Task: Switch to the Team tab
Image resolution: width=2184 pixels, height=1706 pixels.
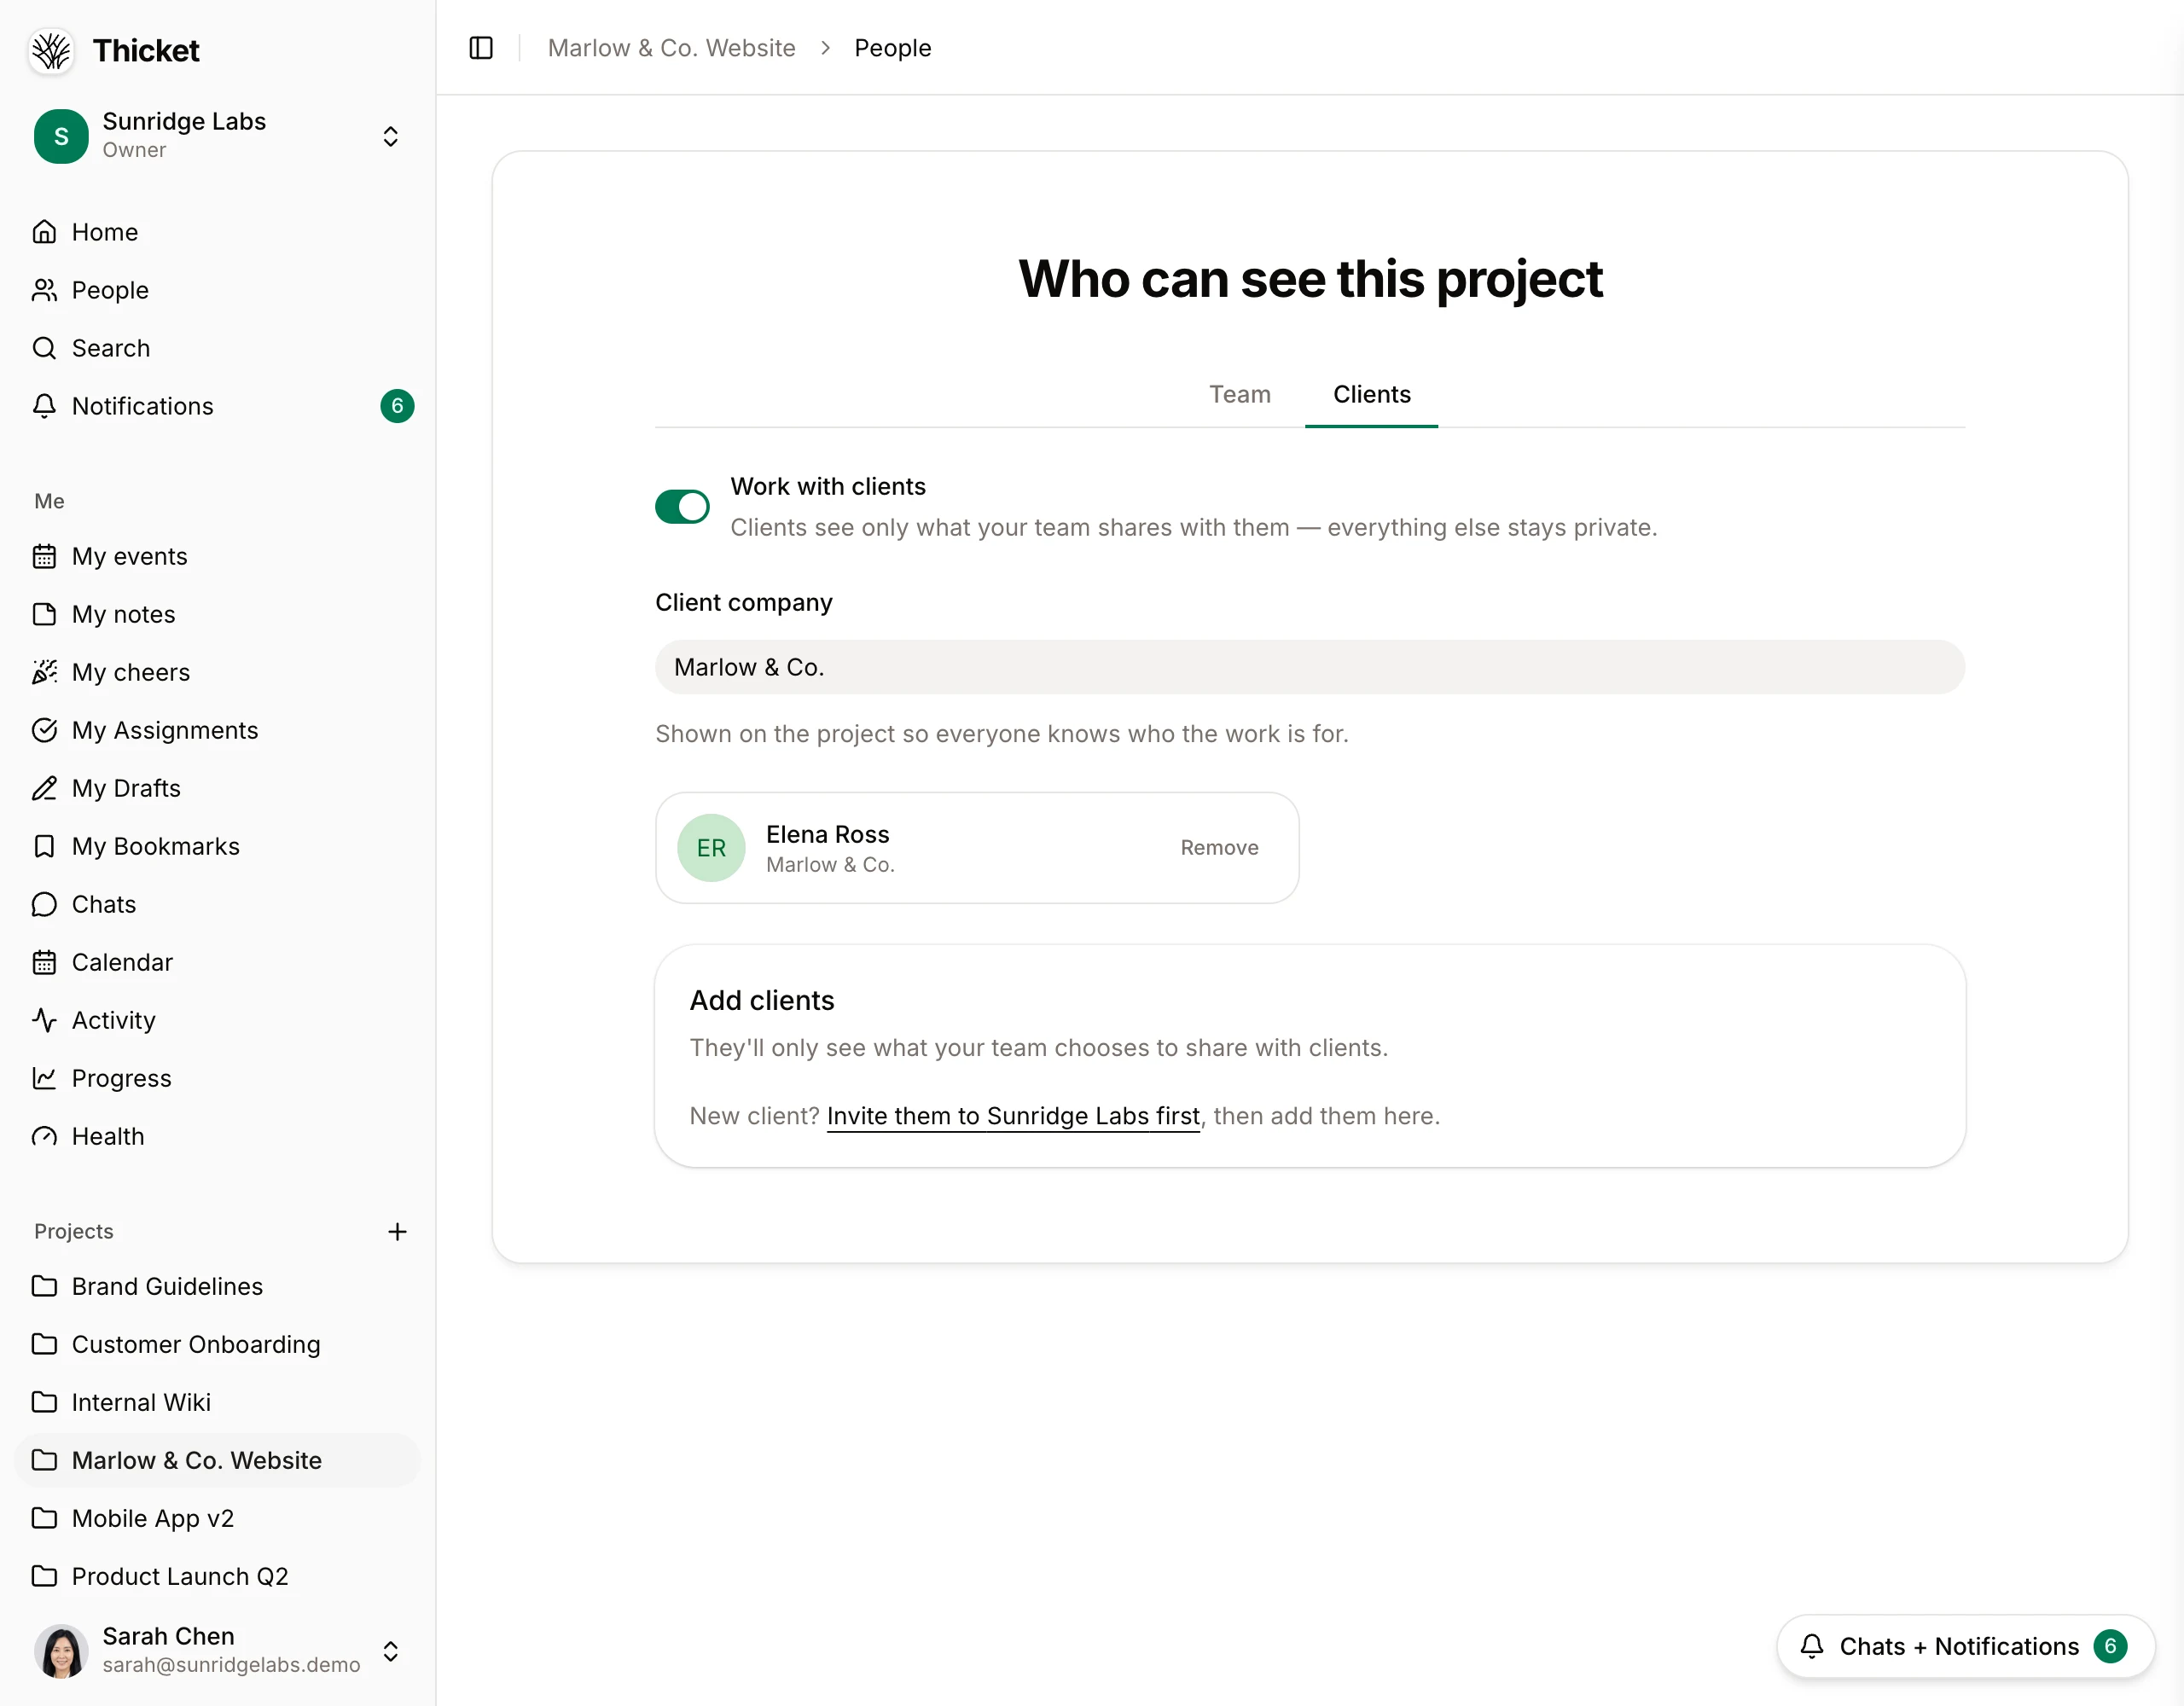Action: coord(1239,394)
